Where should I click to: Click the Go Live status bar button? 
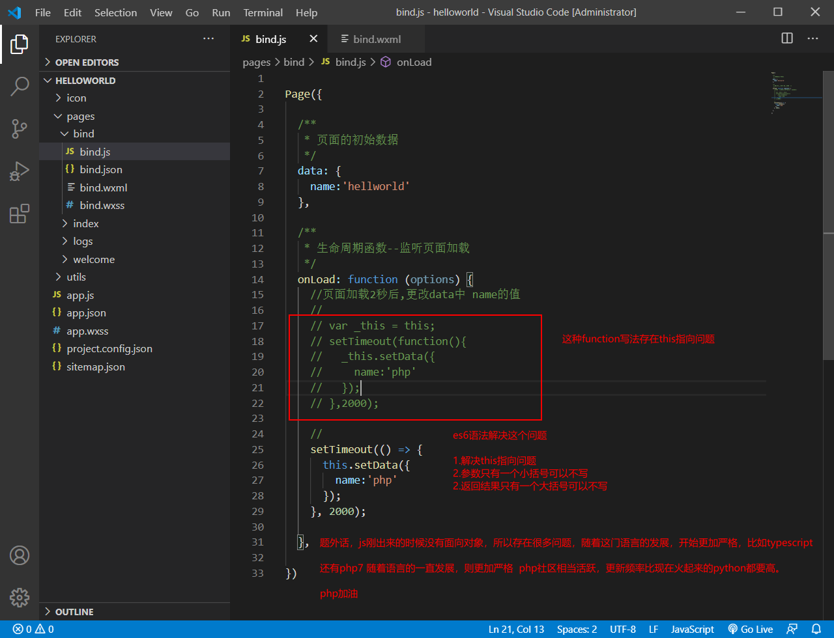(750, 630)
